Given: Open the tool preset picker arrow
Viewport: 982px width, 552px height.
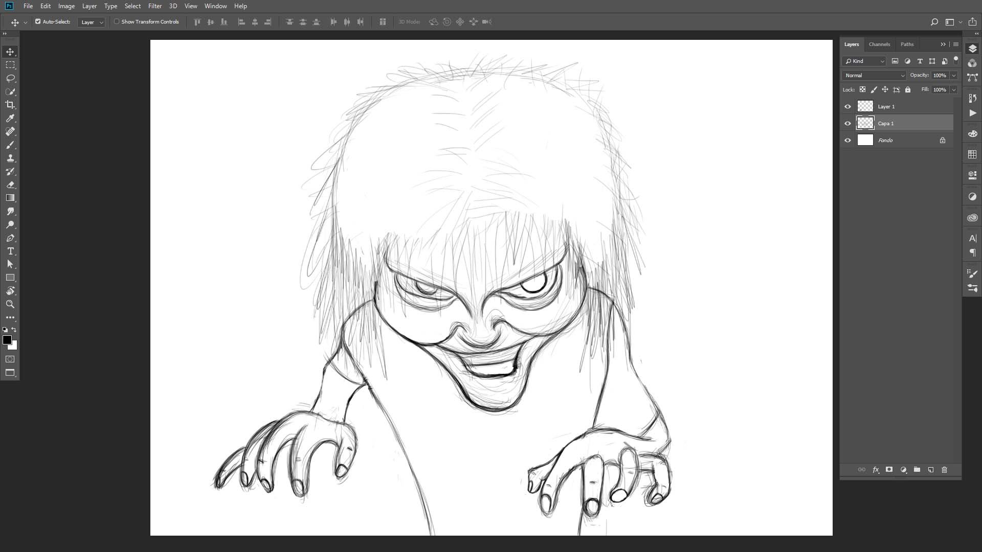Looking at the screenshot, I should click(x=26, y=22).
